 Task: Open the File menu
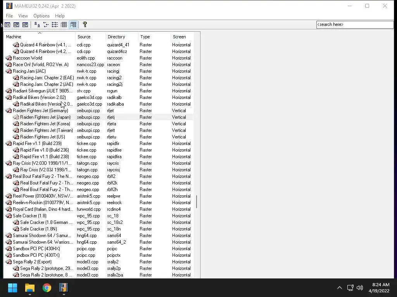(9, 15)
